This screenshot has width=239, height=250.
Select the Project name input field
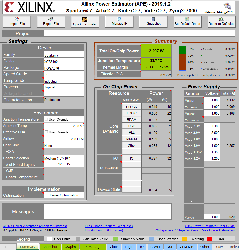click(139, 33)
